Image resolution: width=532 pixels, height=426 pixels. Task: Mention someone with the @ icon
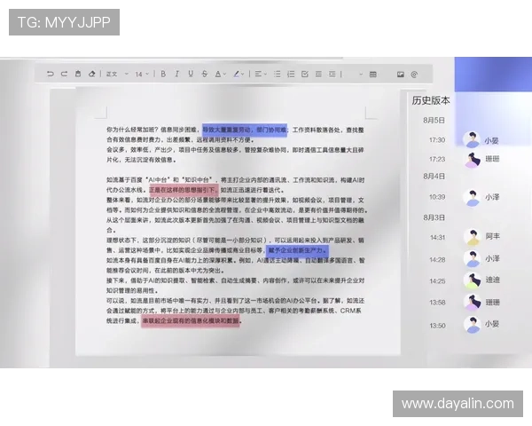[414, 75]
